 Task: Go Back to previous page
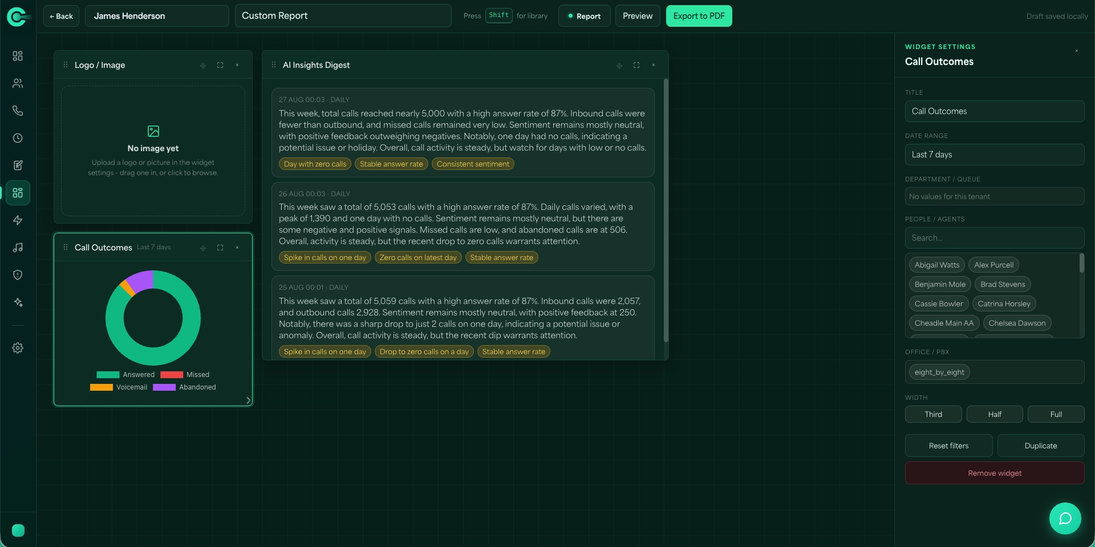[62, 16]
